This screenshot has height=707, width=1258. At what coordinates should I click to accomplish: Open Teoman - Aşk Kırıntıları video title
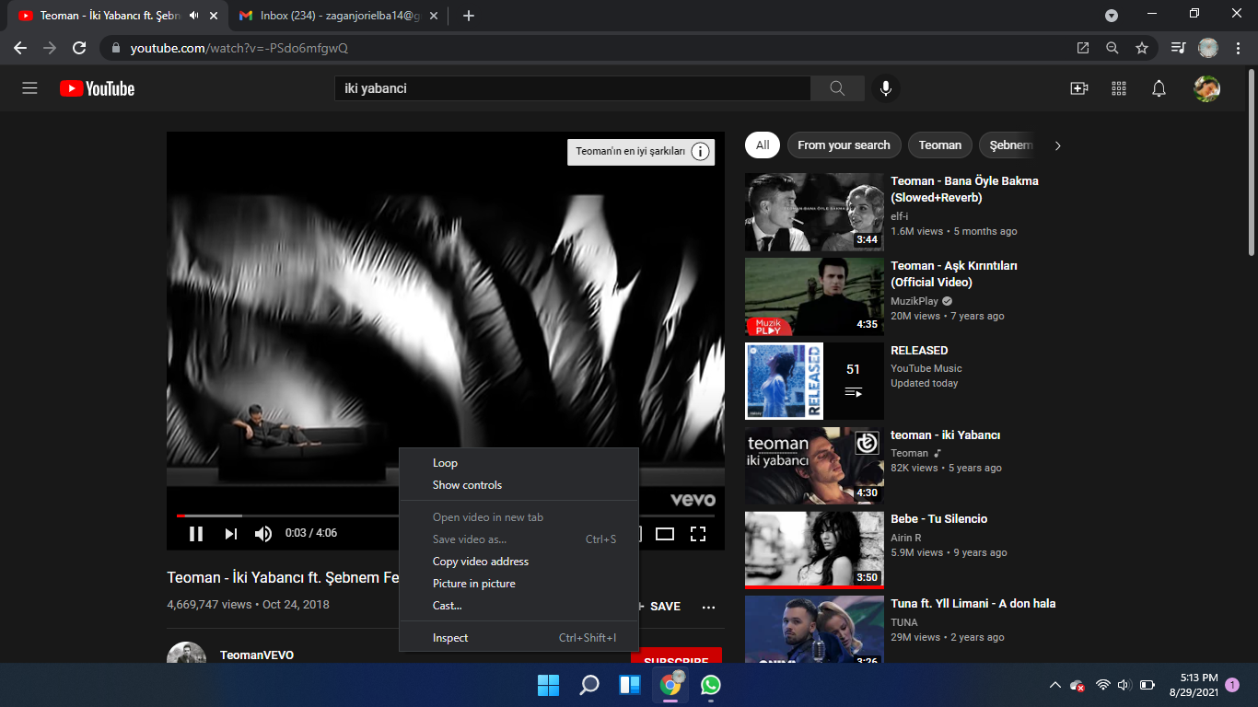tap(954, 274)
